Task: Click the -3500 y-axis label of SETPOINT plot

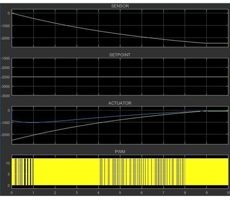Action: tap(5, 96)
